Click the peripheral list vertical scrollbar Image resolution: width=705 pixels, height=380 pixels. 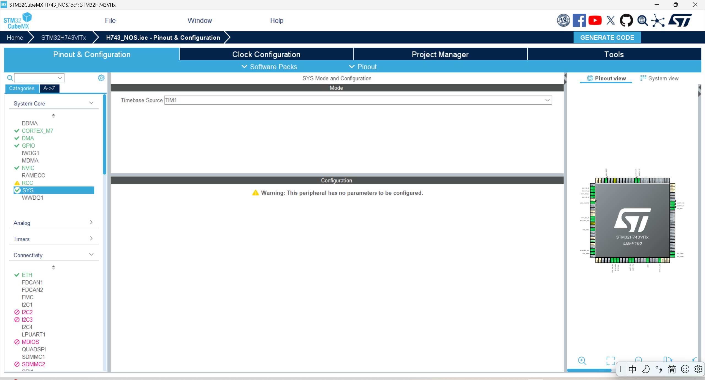(105, 135)
